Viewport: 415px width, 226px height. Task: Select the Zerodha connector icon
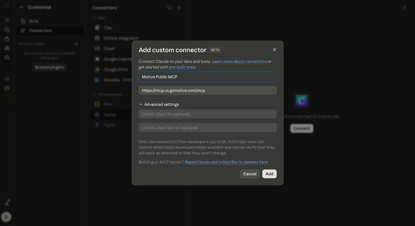point(97,80)
